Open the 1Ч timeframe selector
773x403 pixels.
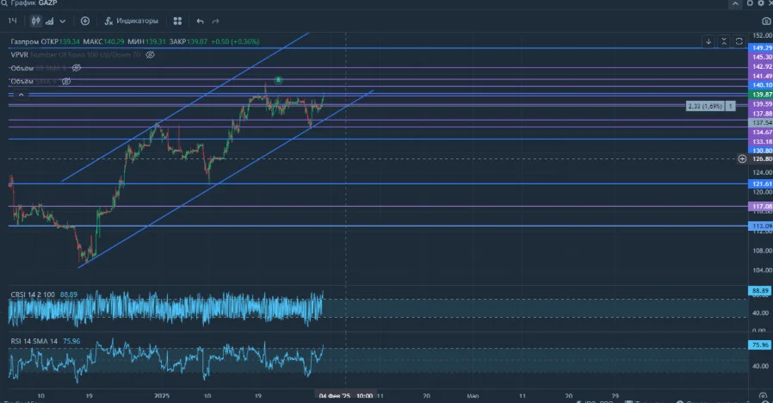[12, 21]
